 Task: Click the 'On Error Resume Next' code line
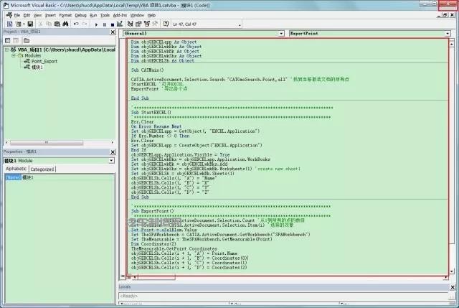click(x=156, y=126)
